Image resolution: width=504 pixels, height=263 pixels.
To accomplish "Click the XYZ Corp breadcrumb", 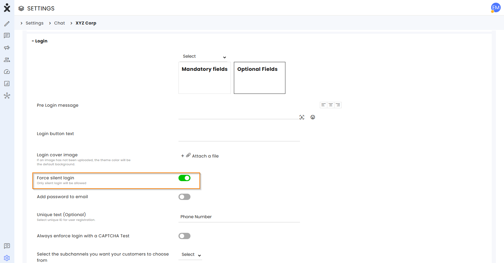I will coord(86,23).
